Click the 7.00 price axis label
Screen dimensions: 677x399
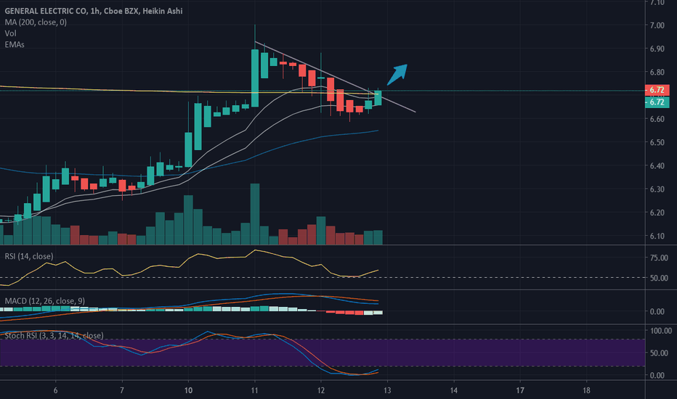click(657, 25)
